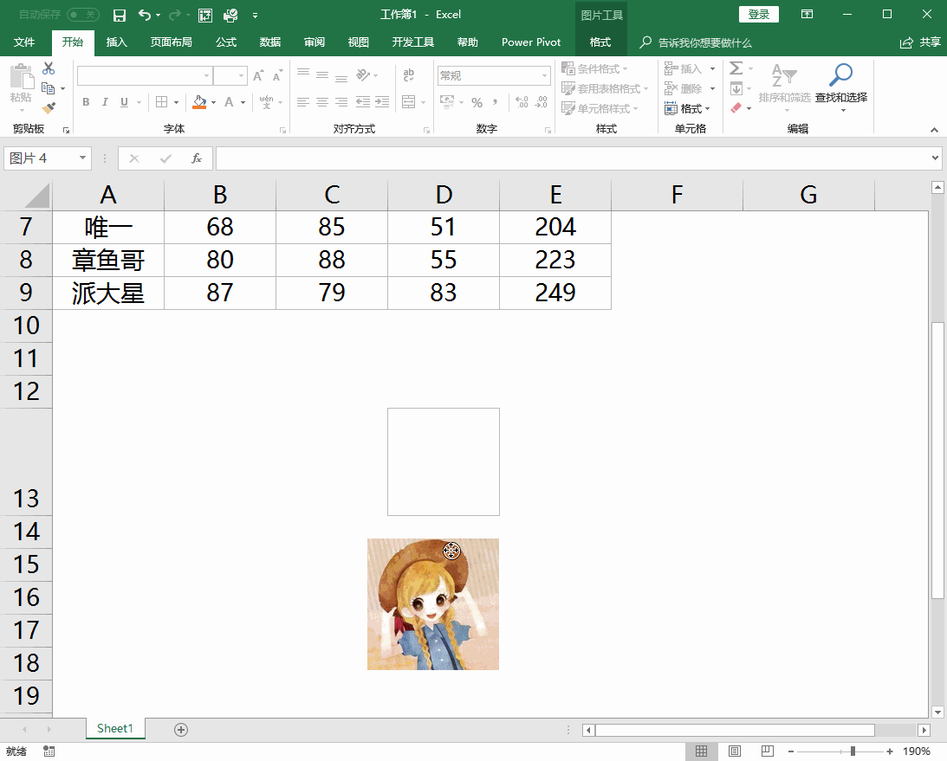Screen dimensions: 947x761
Task: Click the Save icon in quick access toolbar
Action: tap(119, 15)
